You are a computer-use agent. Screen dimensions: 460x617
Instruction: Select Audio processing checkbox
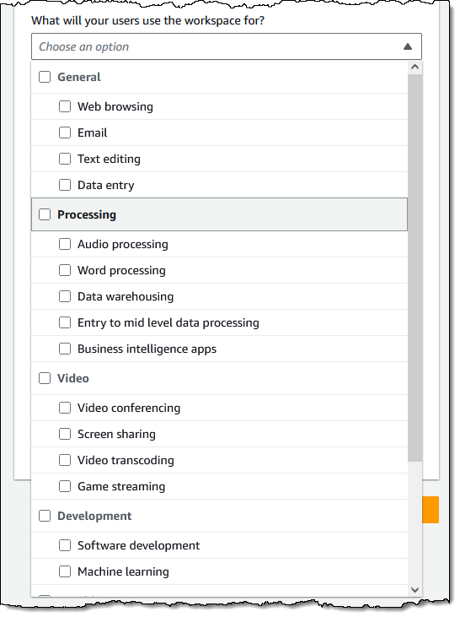coord(65,245)
